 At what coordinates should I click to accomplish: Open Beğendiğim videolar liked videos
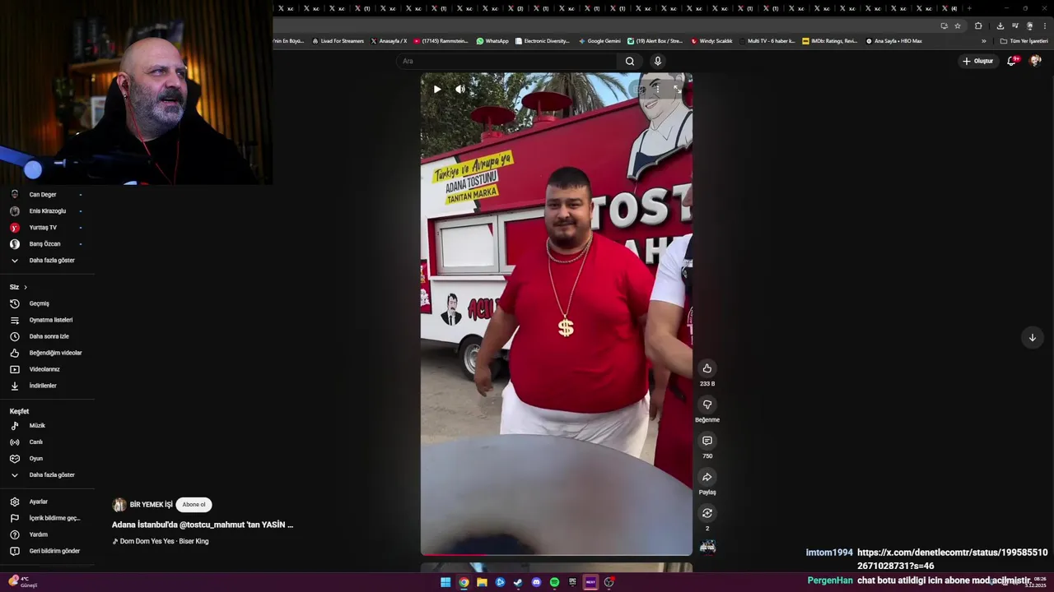pos(55,353)
